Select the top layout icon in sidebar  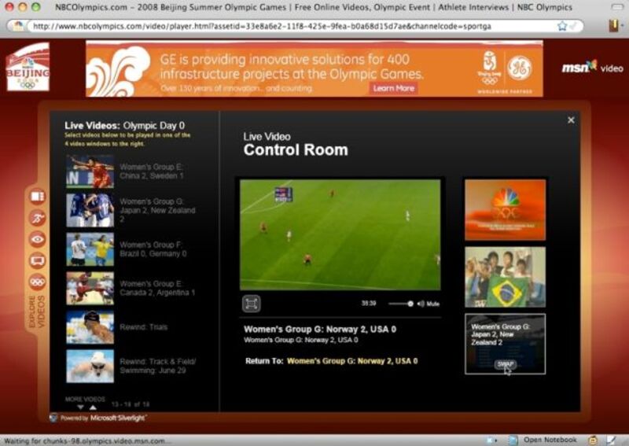click(x=38, y=197)
